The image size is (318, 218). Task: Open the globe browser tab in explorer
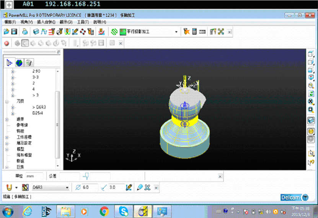point(19,62)
